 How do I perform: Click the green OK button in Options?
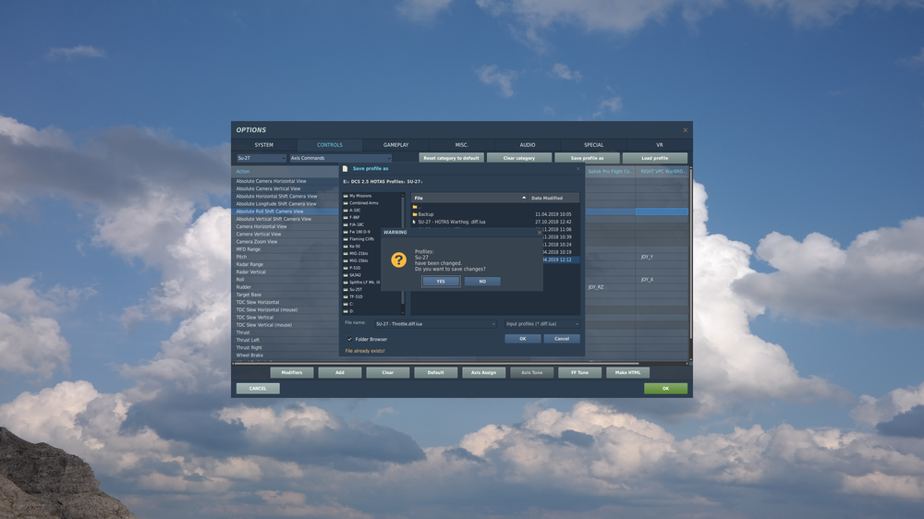click(x=665, y=388)
